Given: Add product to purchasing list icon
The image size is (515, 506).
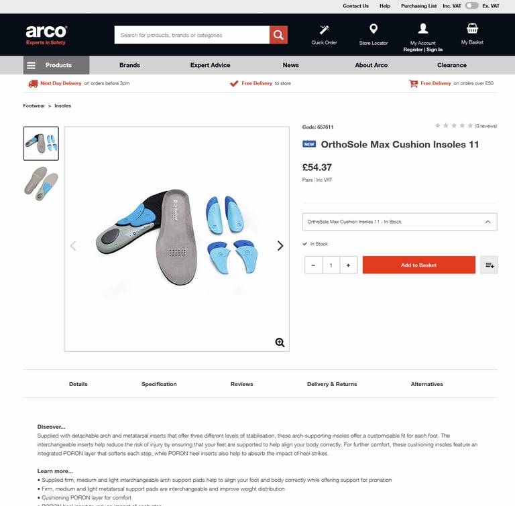Looking at the screenshot, I should (489, 265).
